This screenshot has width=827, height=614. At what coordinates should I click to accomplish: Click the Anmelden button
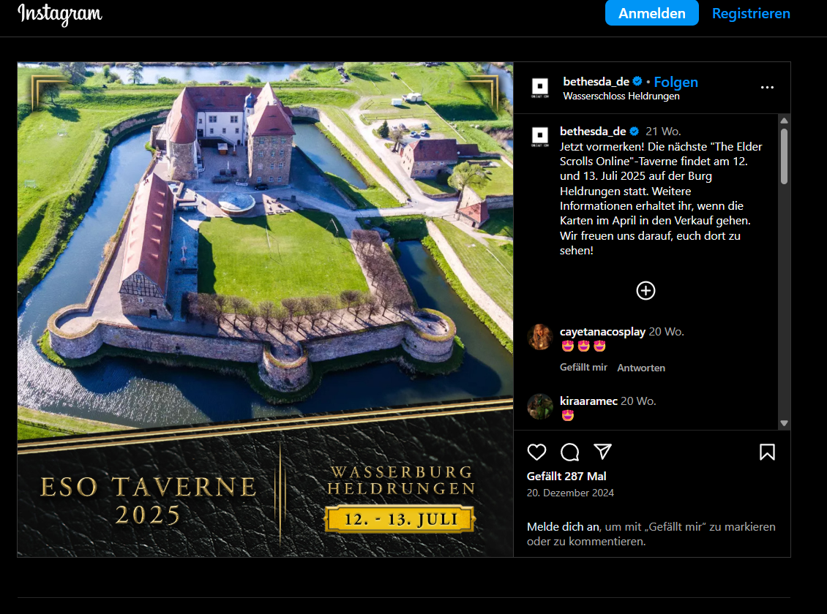(x=651, y=13)
